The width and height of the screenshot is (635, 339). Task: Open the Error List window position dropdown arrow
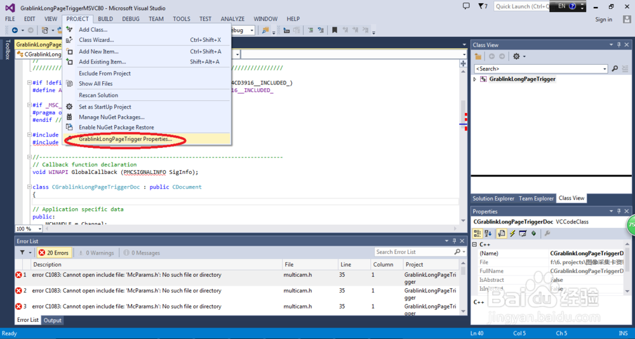447,241
